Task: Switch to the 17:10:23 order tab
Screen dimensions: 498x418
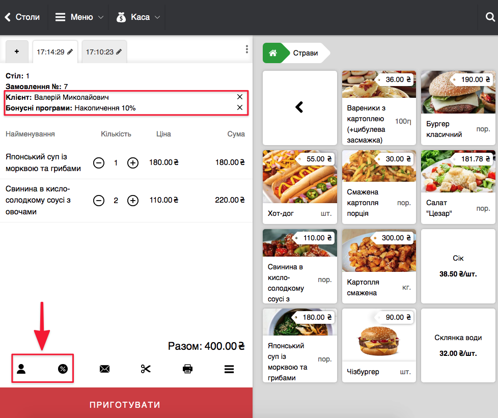Action: point(104,52)
